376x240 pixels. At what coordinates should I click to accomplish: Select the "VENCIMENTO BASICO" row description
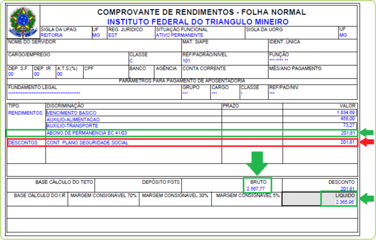tap(72, 112)
